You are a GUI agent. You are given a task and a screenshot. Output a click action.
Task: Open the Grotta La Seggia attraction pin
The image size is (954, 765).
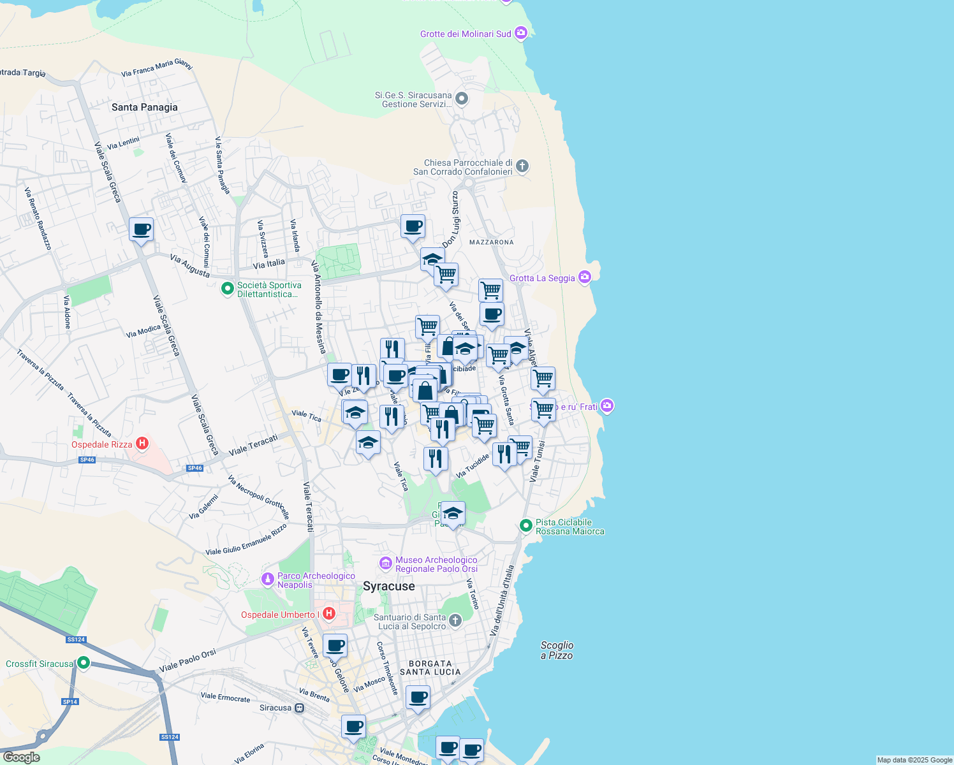pos(585,277)
